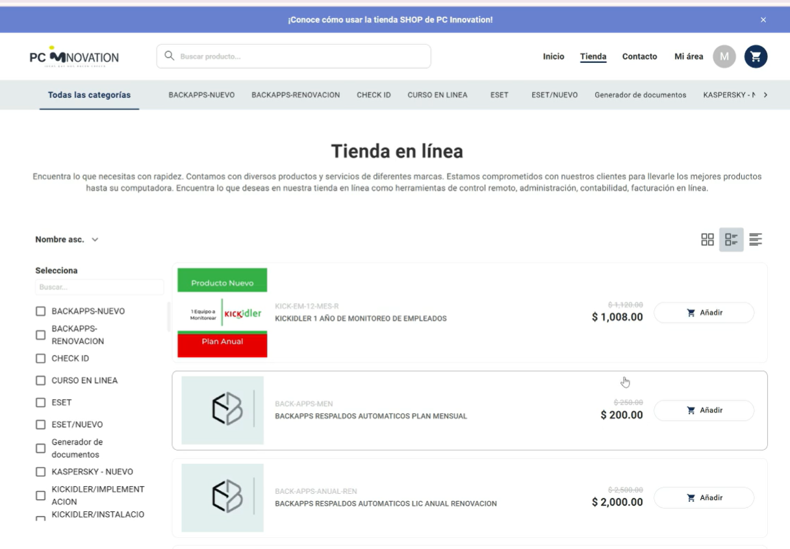
Task: Click the Buscar producto search field
Action: 294,56
